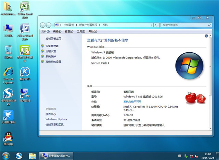Launch the iQiyi PPS video shortcut
This screenshot has width=219, height=160.
(25, 53)
